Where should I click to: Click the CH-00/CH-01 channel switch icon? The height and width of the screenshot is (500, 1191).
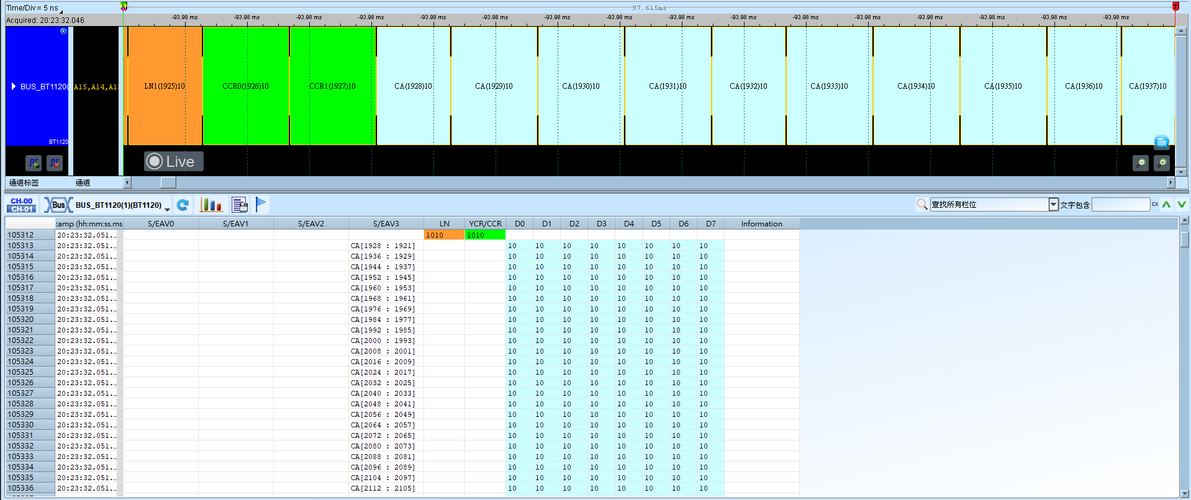(22, 205)
